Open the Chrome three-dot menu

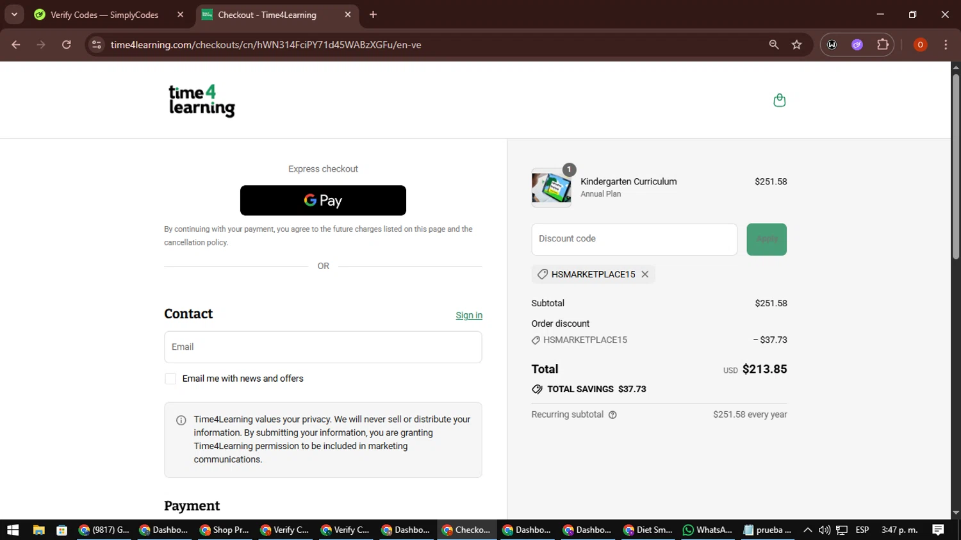point(946,45)
